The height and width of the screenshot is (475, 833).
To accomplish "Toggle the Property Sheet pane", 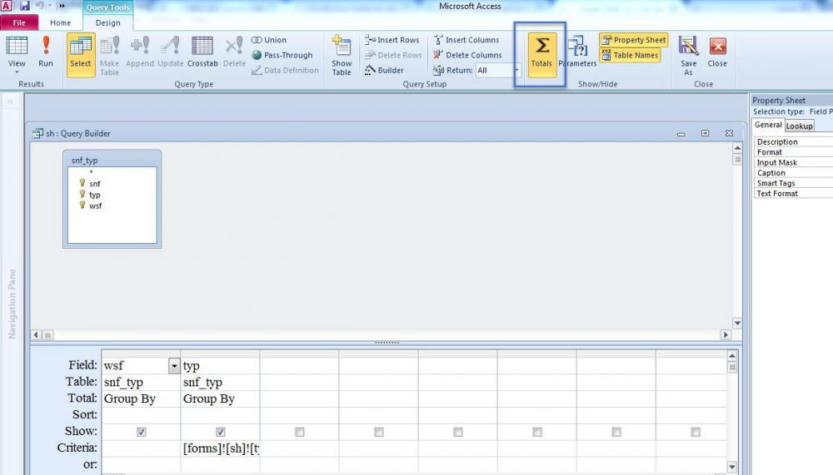I will [633, 40].
